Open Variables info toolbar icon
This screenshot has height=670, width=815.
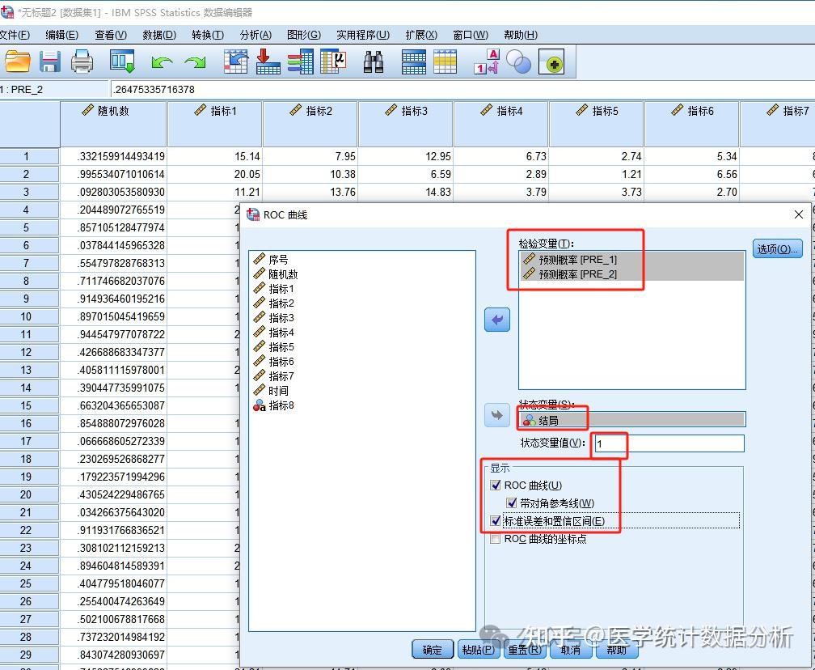point(301,61)
